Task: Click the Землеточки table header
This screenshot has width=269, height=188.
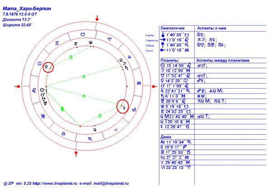Action: 173,28
